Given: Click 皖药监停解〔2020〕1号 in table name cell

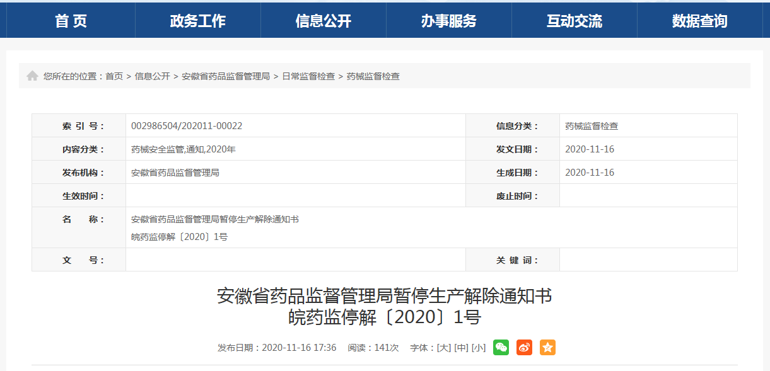Looking at the screenshot, I should point(179,237).
